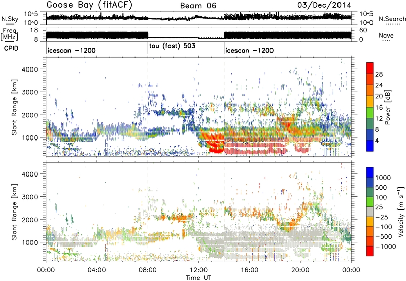Screen dimensions: 406x281
Task: Click the '60' Nave axis value
Action: tap(363, 30)
